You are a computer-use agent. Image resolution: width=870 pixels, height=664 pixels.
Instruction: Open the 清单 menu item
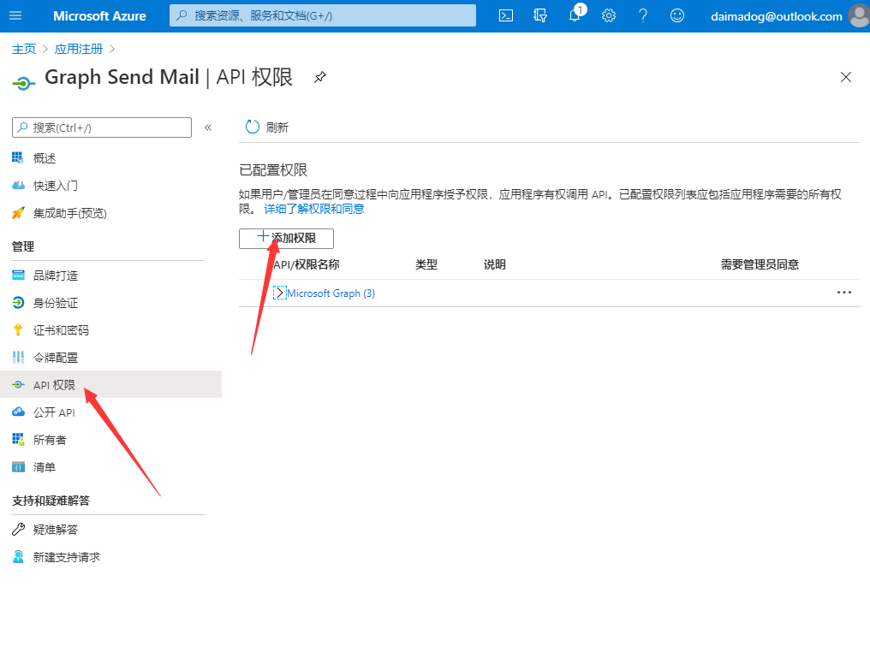click(45, 467)
